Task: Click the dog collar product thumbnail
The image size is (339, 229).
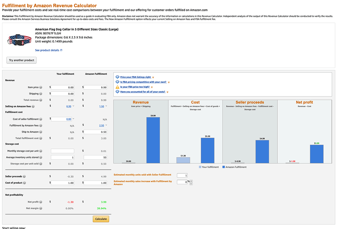Action: (20, 40)
